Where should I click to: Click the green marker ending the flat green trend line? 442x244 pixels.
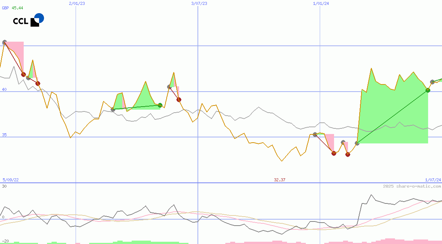pyautogui.click(x=160, y=105)
